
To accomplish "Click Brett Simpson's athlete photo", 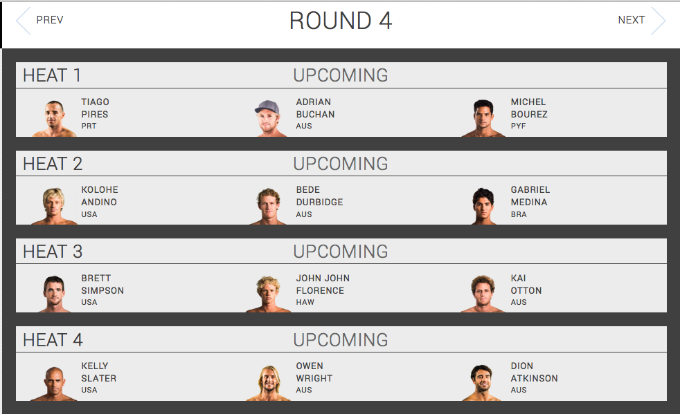I will [x=54, y=294].
